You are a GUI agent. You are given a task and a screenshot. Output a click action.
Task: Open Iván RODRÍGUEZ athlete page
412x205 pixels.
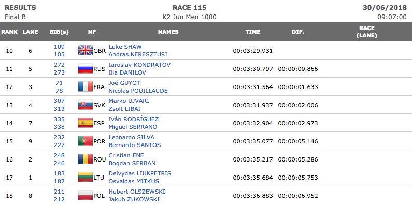click(x=134, y=119)
